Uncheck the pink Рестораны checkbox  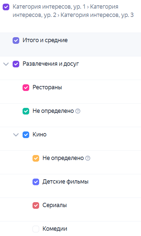coord(26,88)
